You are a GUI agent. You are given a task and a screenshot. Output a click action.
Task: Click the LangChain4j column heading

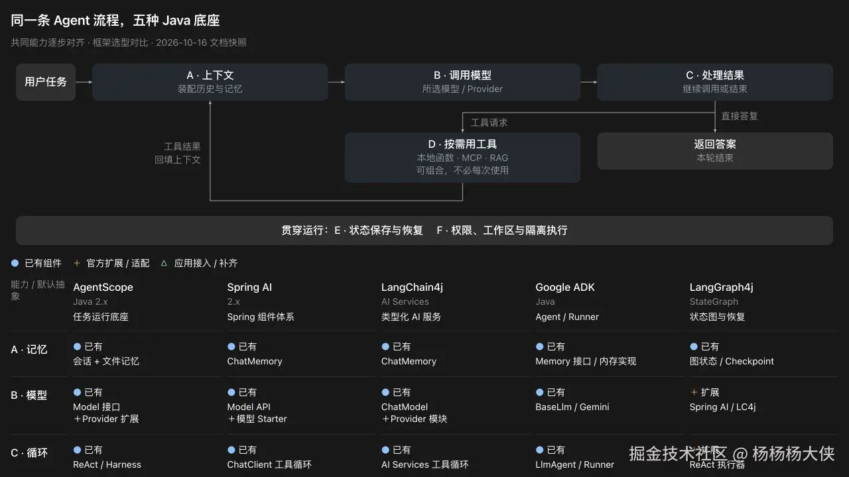point(412,287)
